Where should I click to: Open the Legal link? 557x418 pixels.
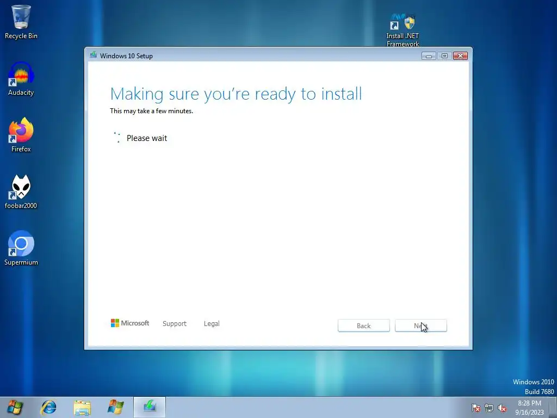point(212,323)
